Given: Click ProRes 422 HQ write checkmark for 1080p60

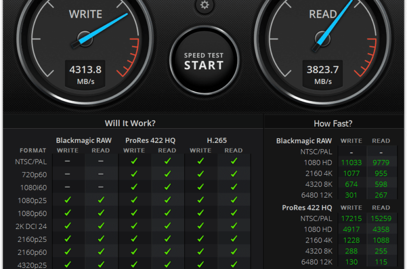Looking at the screenshot, I should click(134, 213).
